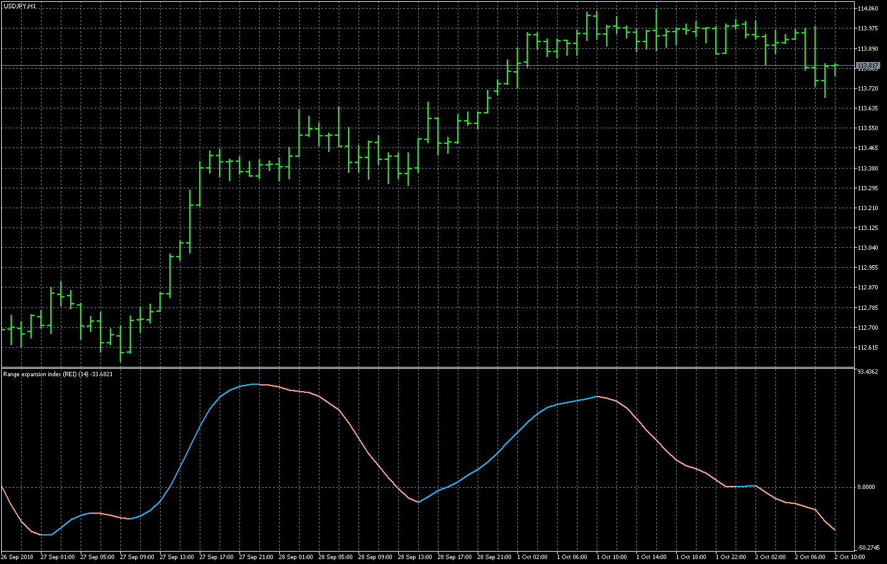Screen dimensions: 887x564
Task: Click the 26 Sep 2018 date label
Action: point(19,557)
